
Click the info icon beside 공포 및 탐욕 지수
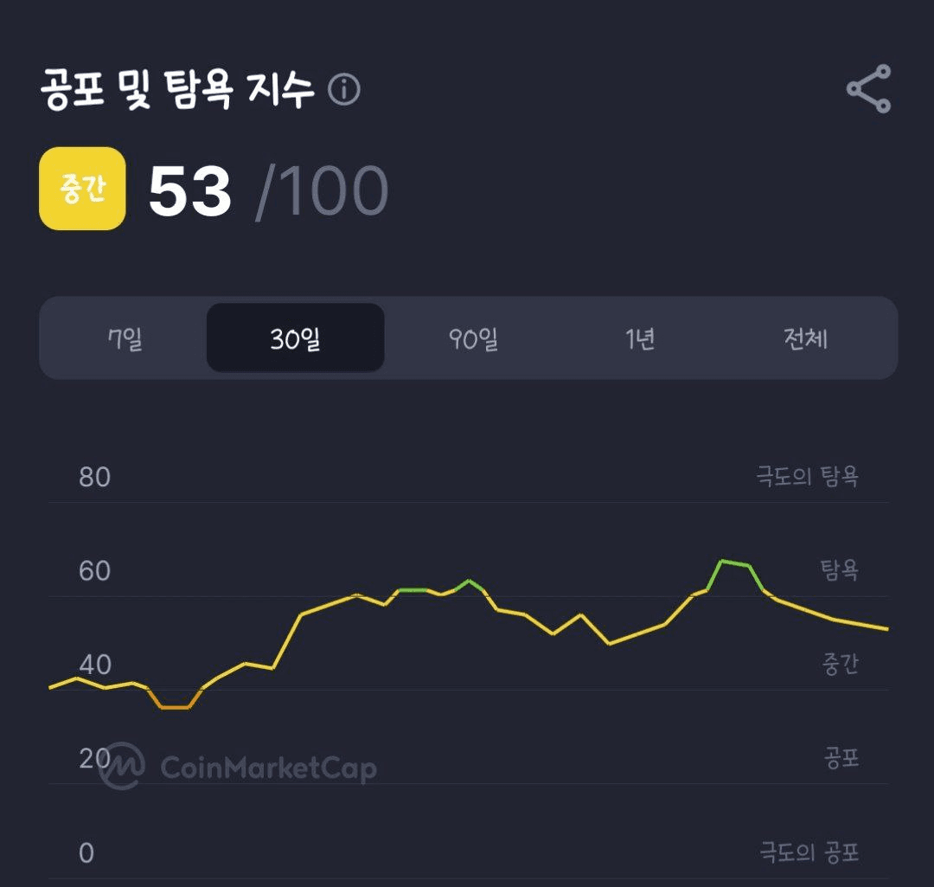344,90
